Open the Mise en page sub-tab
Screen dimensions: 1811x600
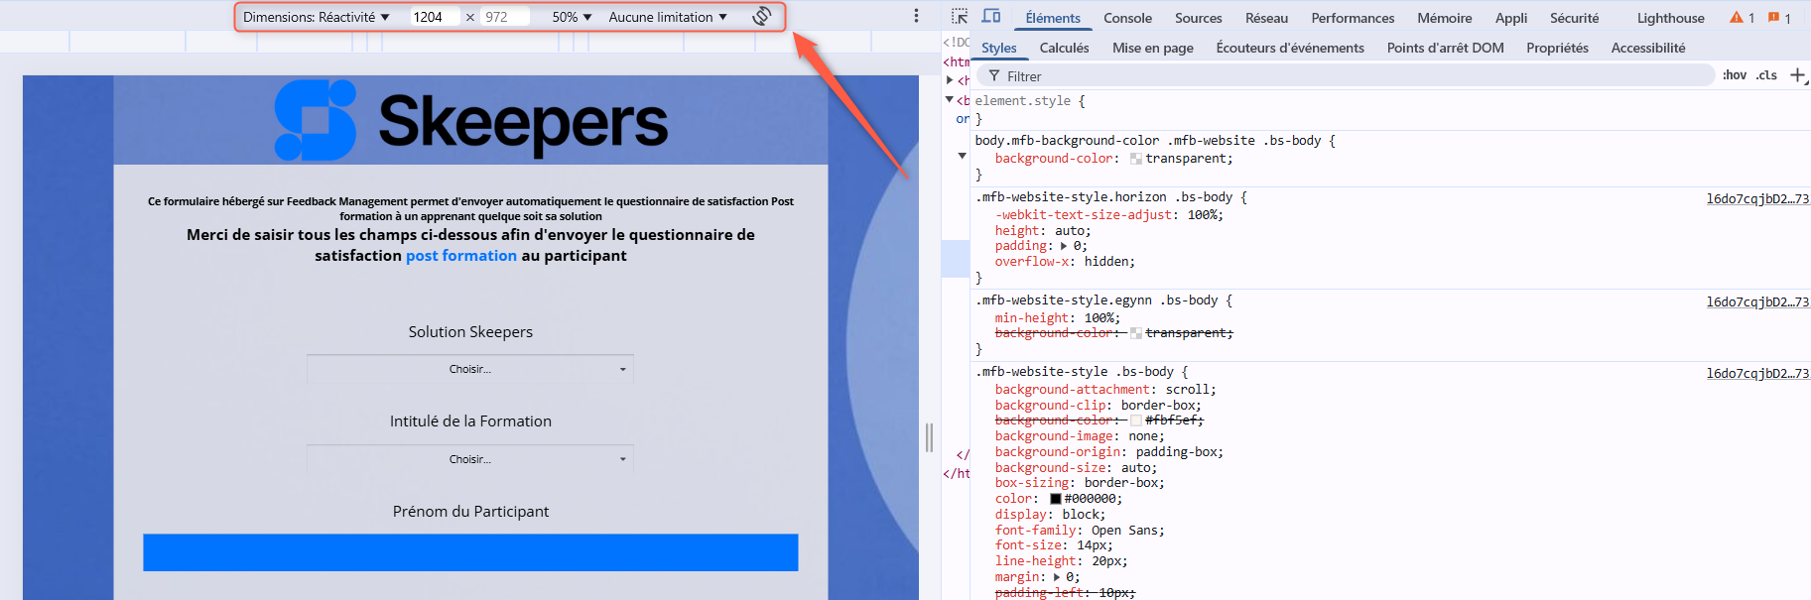coord(1153,48)
